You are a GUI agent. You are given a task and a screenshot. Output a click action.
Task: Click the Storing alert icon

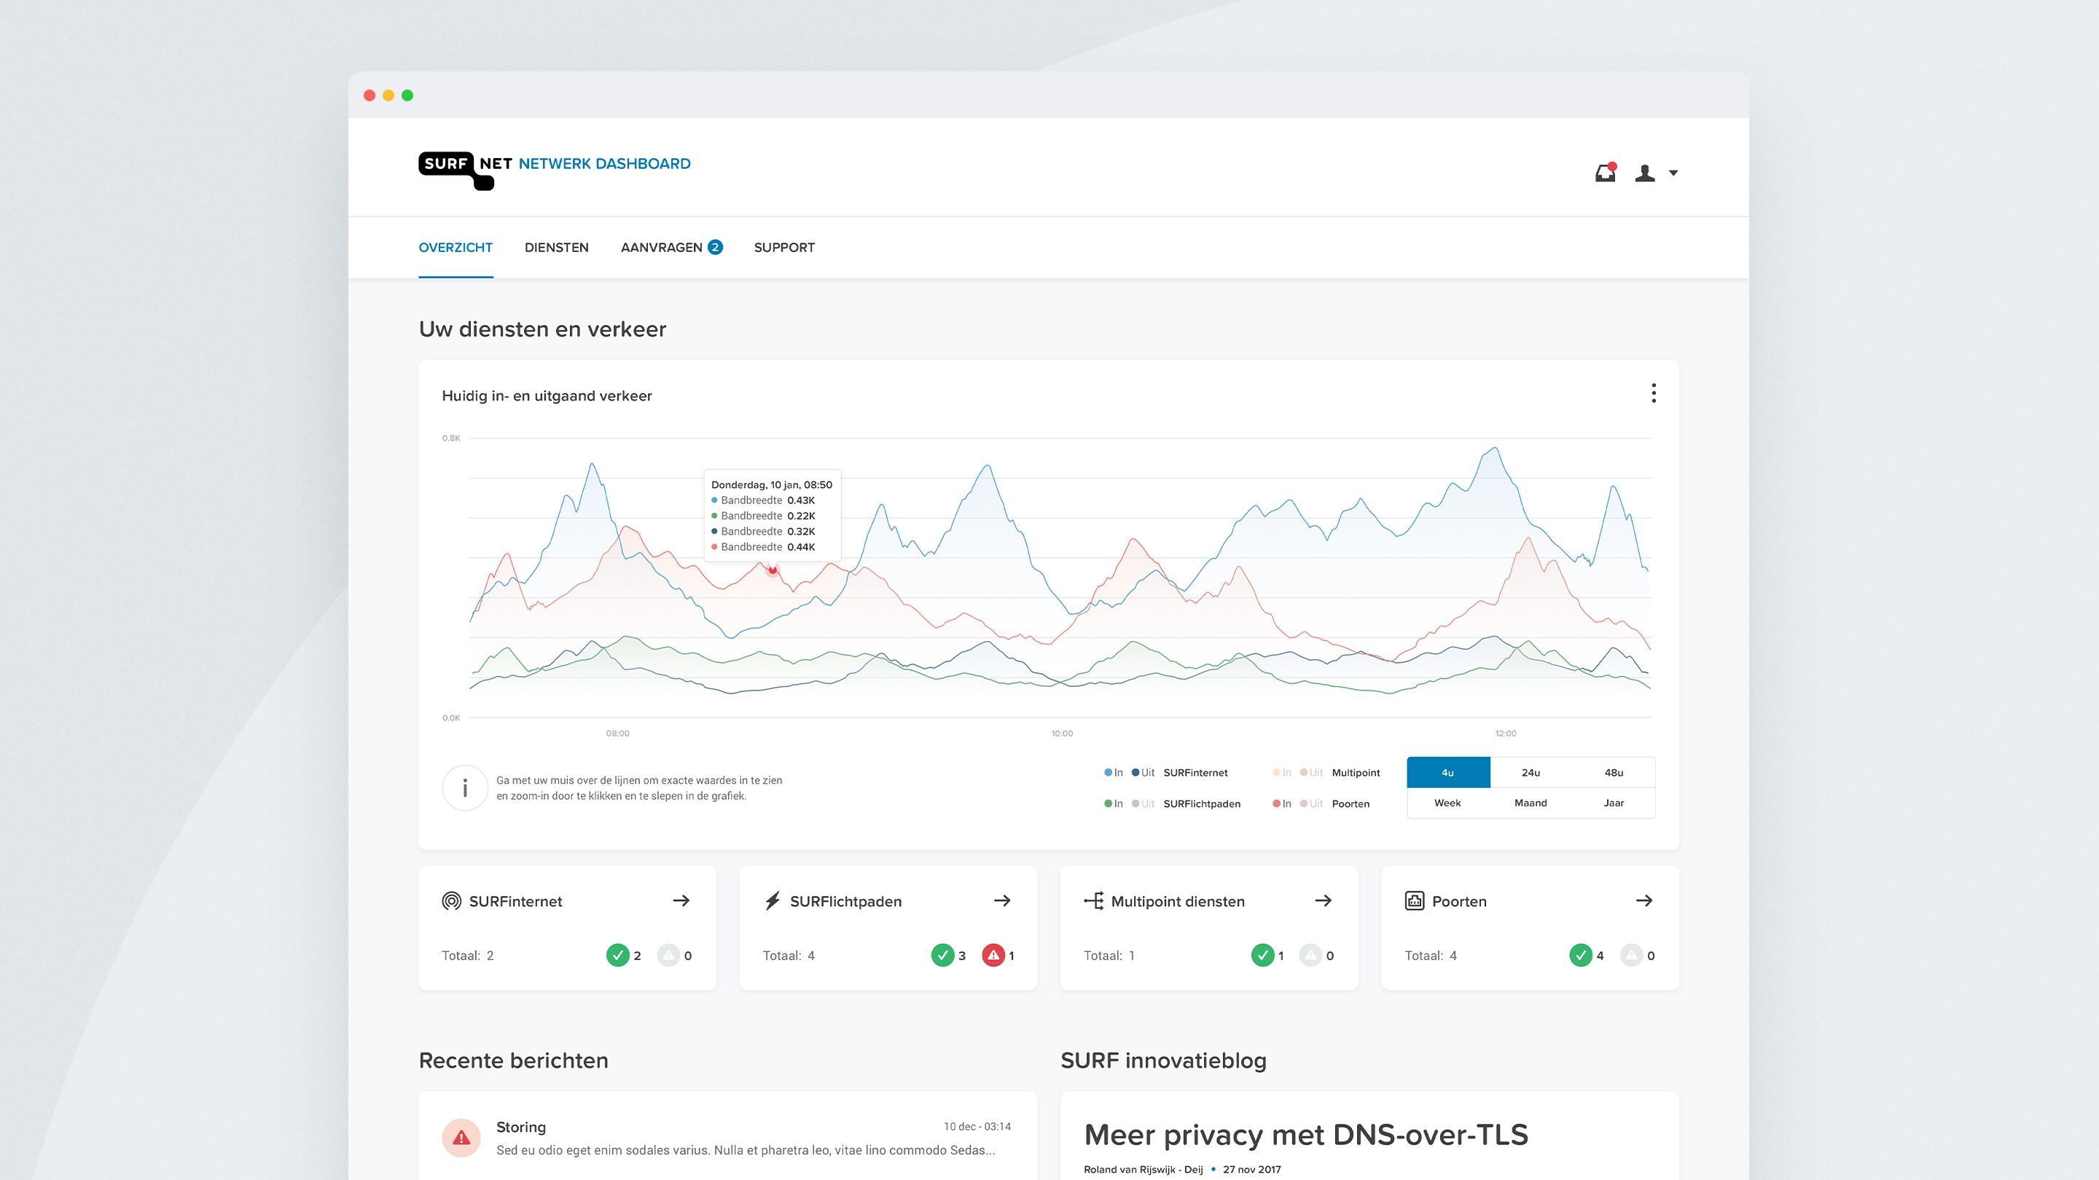coord(461,1138)
